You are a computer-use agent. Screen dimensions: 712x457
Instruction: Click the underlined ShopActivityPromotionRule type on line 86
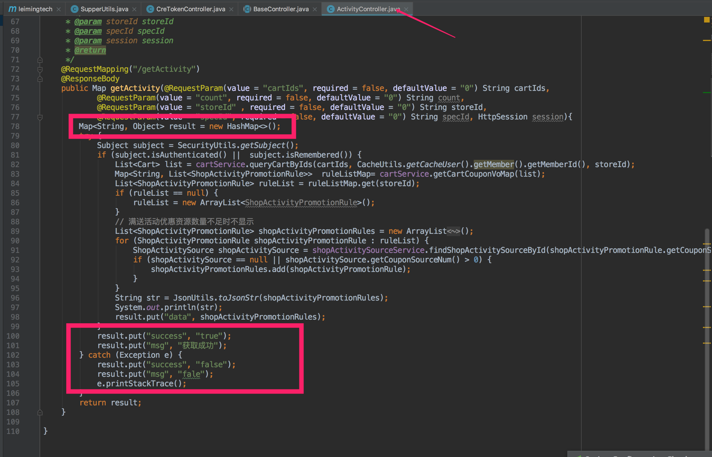301,203
